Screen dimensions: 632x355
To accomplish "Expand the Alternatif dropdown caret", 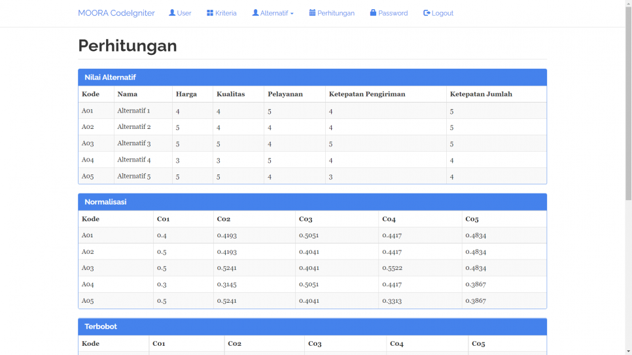I will [x=292, y=14].
